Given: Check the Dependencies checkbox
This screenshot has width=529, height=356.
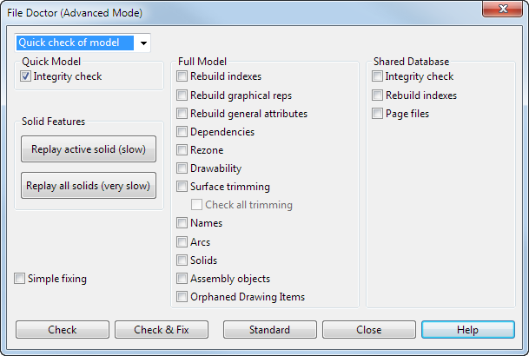Looking at the screenshot, I should click(182, 132).
